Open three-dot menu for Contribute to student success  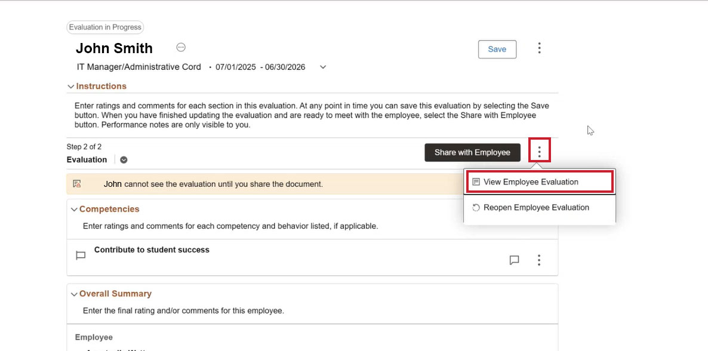(x=538, y=260)
